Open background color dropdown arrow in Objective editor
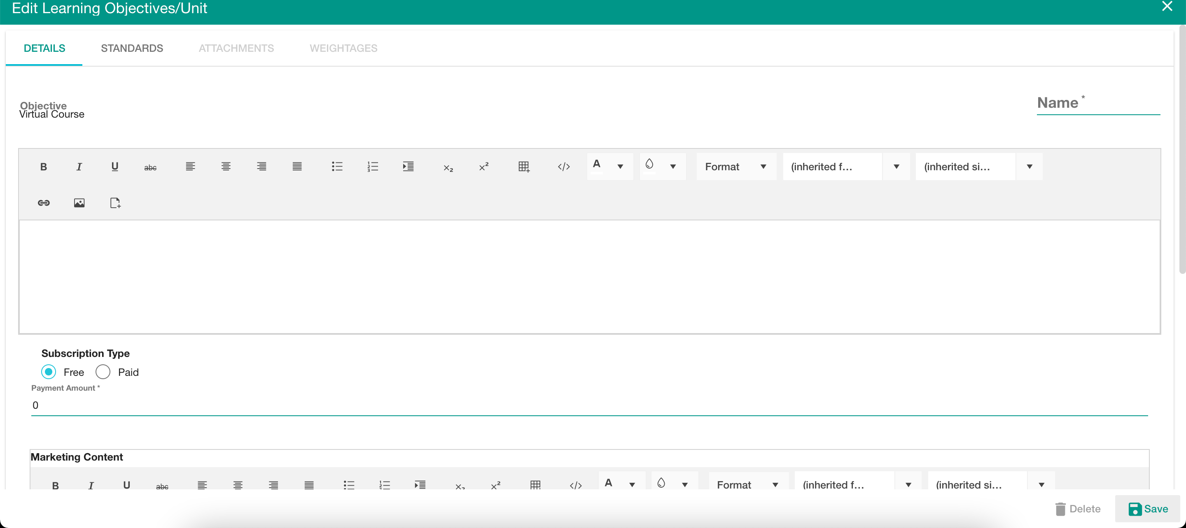 click(672, 167)
